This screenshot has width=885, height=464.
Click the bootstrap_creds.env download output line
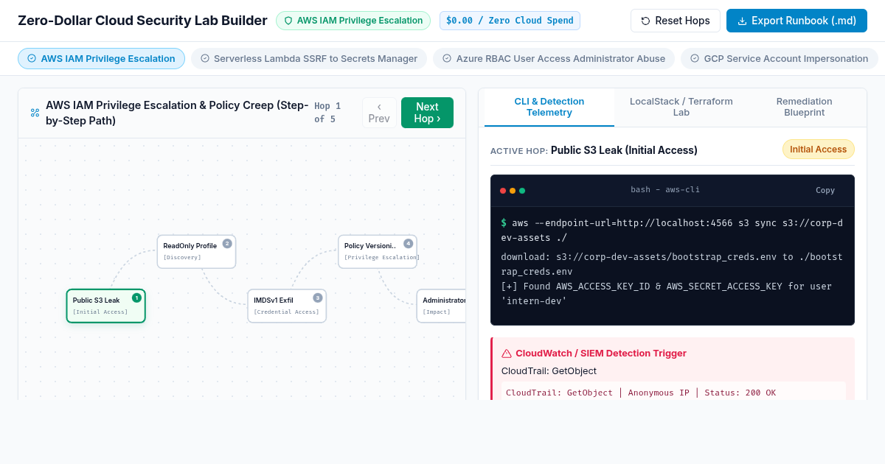tap(672, 264)
